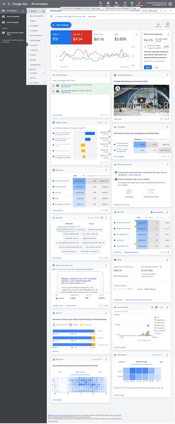Click the account avatar icon
Screen dimensions: 175x424
coord(170,4)
